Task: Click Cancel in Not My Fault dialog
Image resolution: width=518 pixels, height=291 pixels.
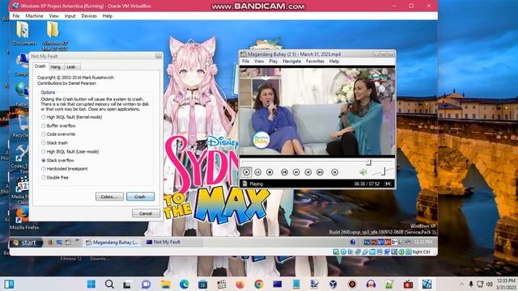Action: pyautogui.click(x=146, y=213)
